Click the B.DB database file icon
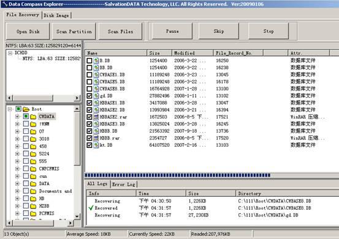Image resolution: width=339 pixels, height=239 pixels. (x=96, y=61)
